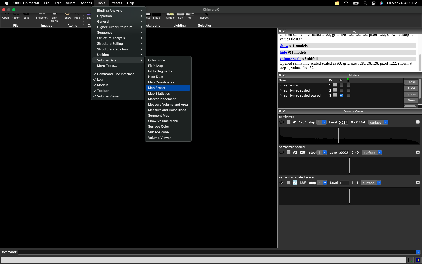Screen dimensions: 422x264
Task: Click the Inspect selection icon
Action: point(204,16)
